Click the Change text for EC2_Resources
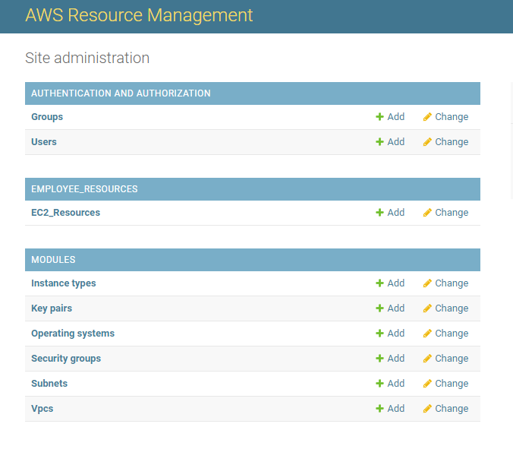The width and height of the screenshot is (513, 465). [452, 213]
